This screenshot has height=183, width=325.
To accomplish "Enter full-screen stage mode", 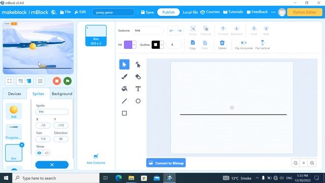I will point(10,81).
